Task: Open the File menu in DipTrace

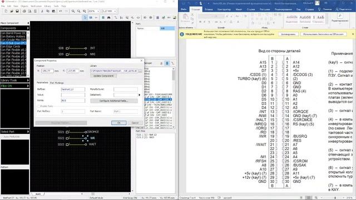Action: (x=3, y=6)
